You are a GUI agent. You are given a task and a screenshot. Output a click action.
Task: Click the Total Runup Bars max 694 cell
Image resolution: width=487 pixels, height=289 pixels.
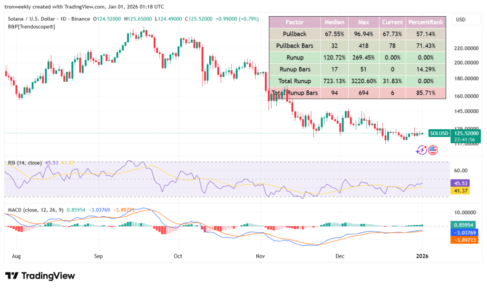pyautogui.click(x=363, y=93)
